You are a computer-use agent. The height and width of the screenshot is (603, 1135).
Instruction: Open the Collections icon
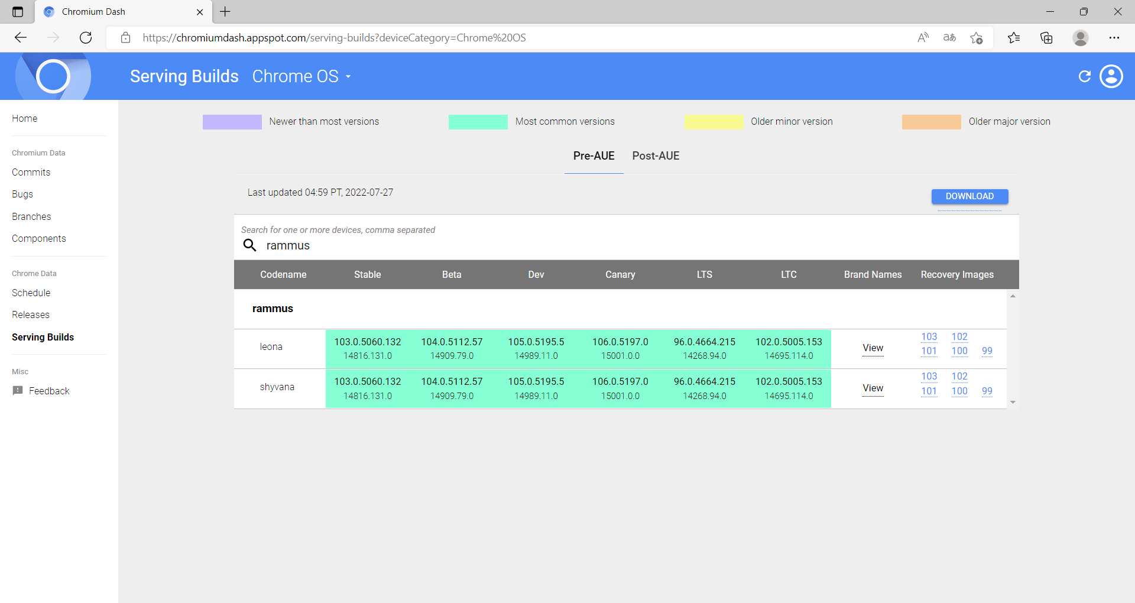click(1046, 38)
